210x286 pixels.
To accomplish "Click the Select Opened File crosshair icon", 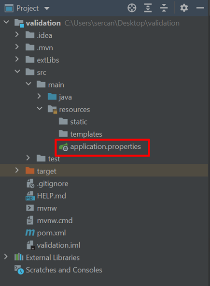I will coord(132,8).
